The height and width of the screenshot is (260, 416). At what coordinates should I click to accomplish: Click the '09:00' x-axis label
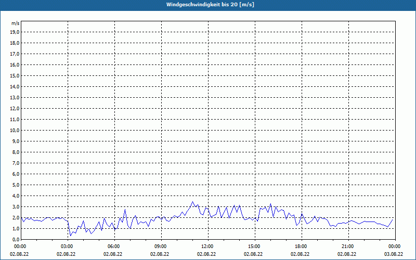(x=161, y=246)
